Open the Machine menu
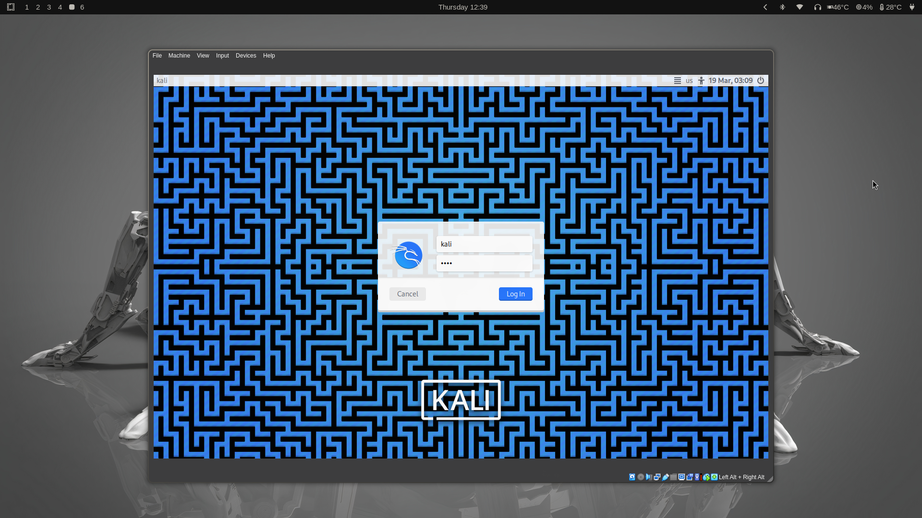Viewport: 922px width, 518px height. (x=179, y=56)
